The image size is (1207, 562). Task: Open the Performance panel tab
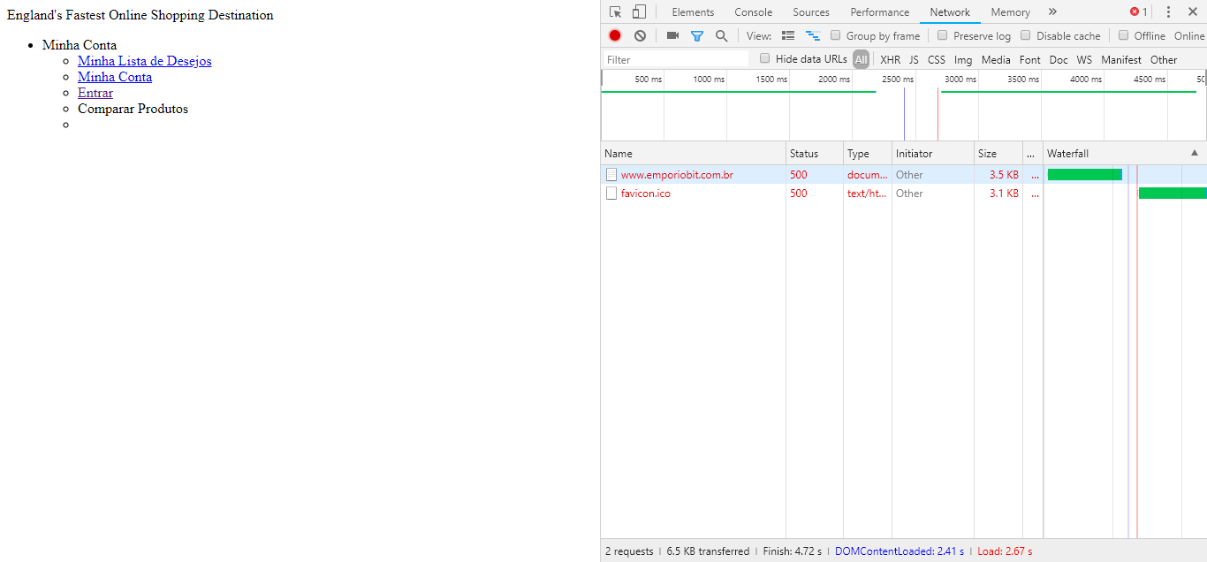879,11
